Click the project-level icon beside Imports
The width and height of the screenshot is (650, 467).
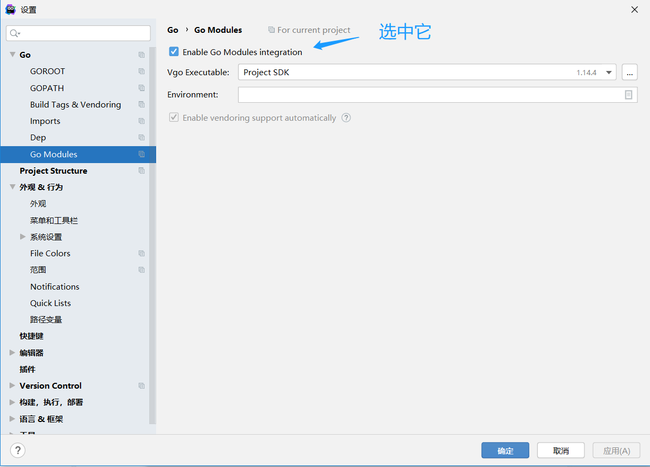[x=141, y=121]
